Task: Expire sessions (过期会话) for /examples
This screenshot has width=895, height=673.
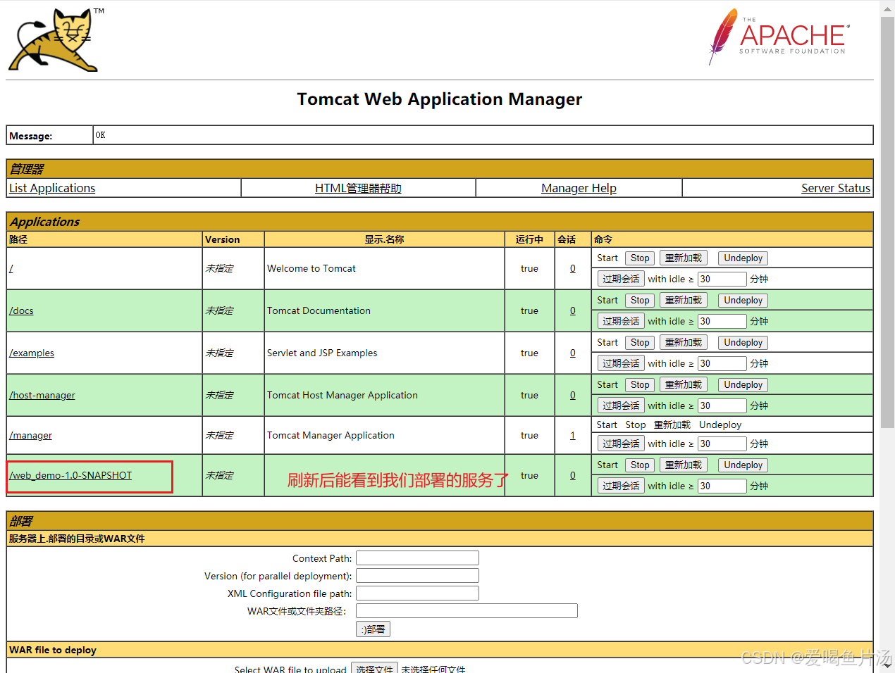Action: tap(621, 363)
